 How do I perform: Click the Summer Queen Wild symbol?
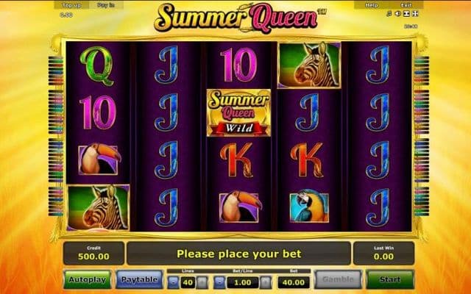coord(238,112)
